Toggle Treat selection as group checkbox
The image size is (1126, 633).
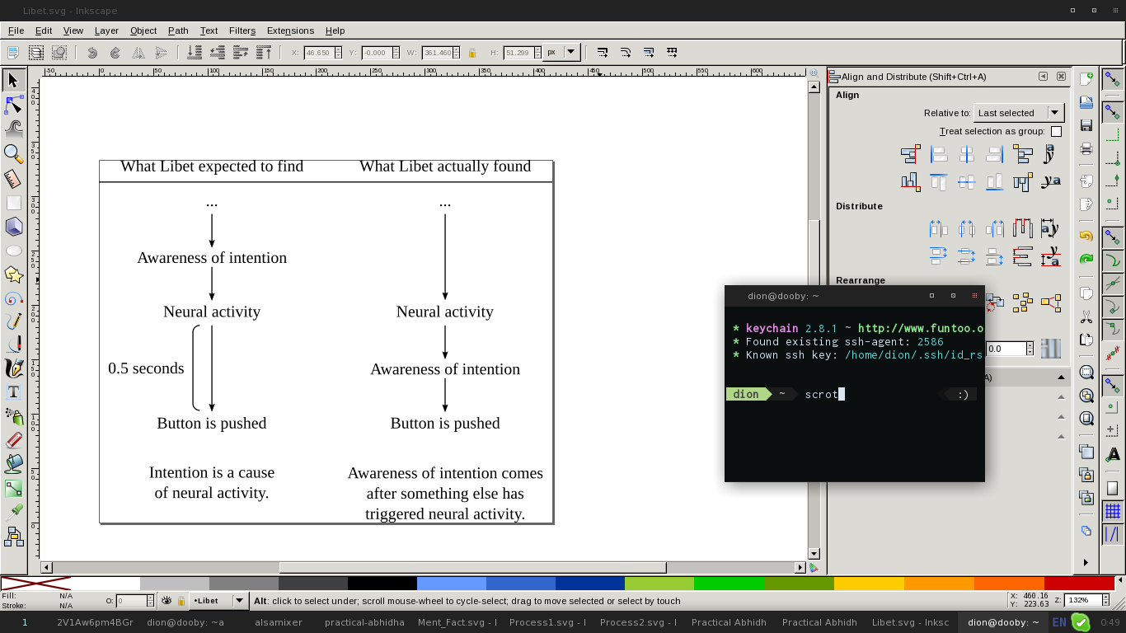[x=1056, y=132]
